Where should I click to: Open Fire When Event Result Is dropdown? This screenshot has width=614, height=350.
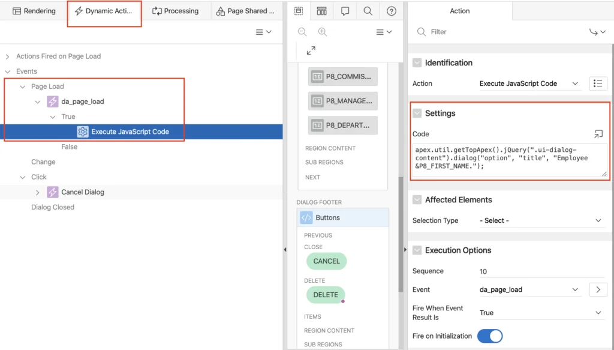pos(541,313)
